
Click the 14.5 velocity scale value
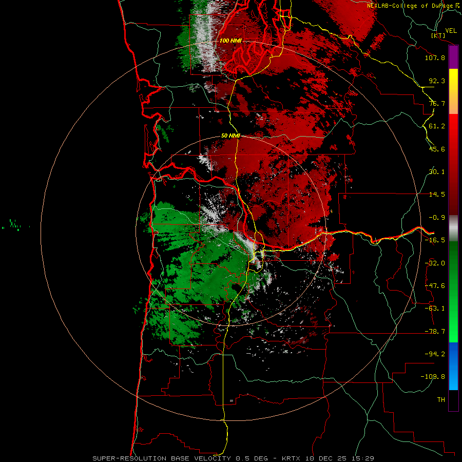437,195
